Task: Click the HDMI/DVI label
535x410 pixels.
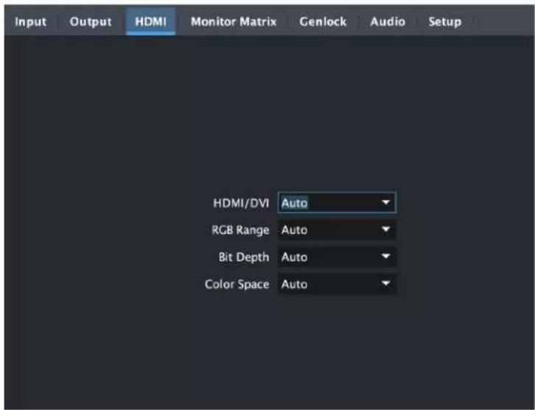Action: [x=241, y=203]
